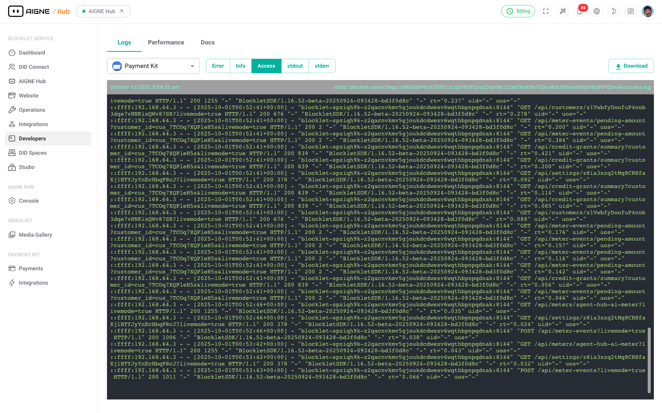The height and width of the screenshot is (413, 662).
Task: Select Media Gallery in the sidebar
Action: [x=36, y=235]
